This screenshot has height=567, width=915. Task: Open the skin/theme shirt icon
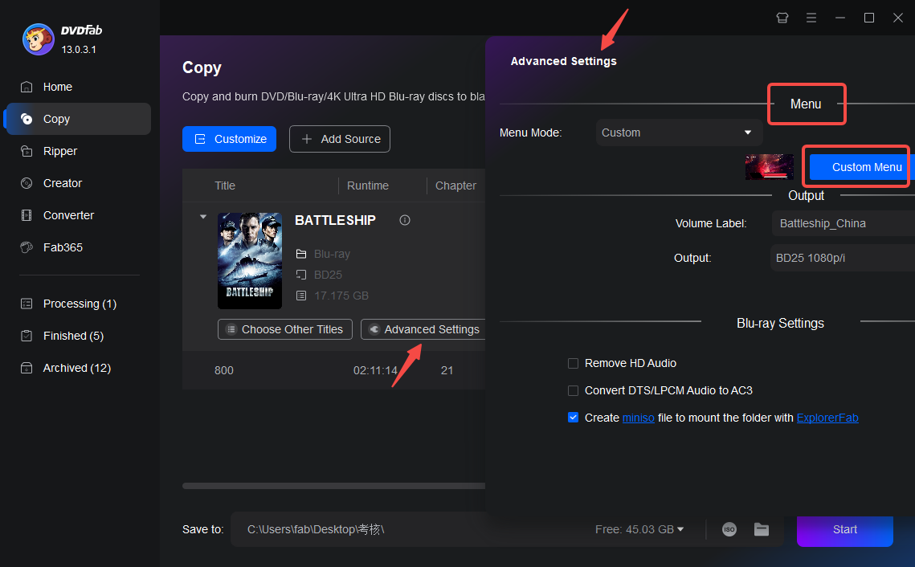[782, 18]
